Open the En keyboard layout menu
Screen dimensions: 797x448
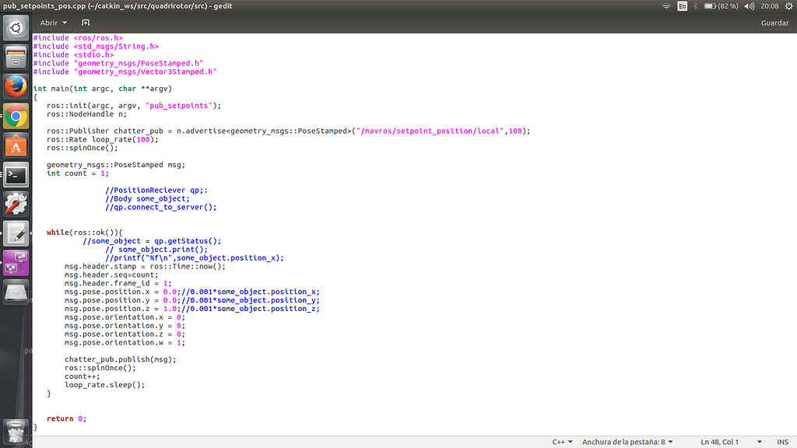coord(683,6)
